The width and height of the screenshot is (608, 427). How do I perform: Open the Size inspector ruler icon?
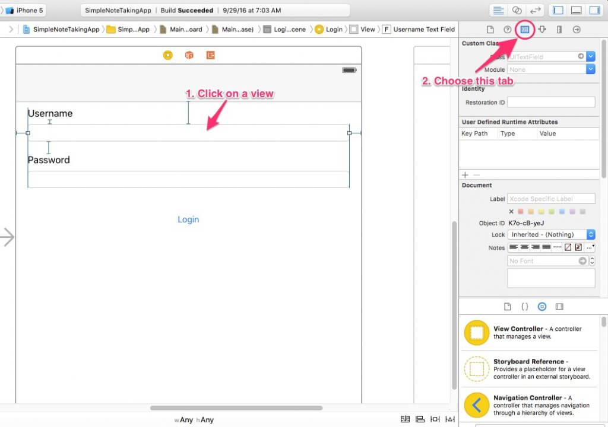click(559, 29)
